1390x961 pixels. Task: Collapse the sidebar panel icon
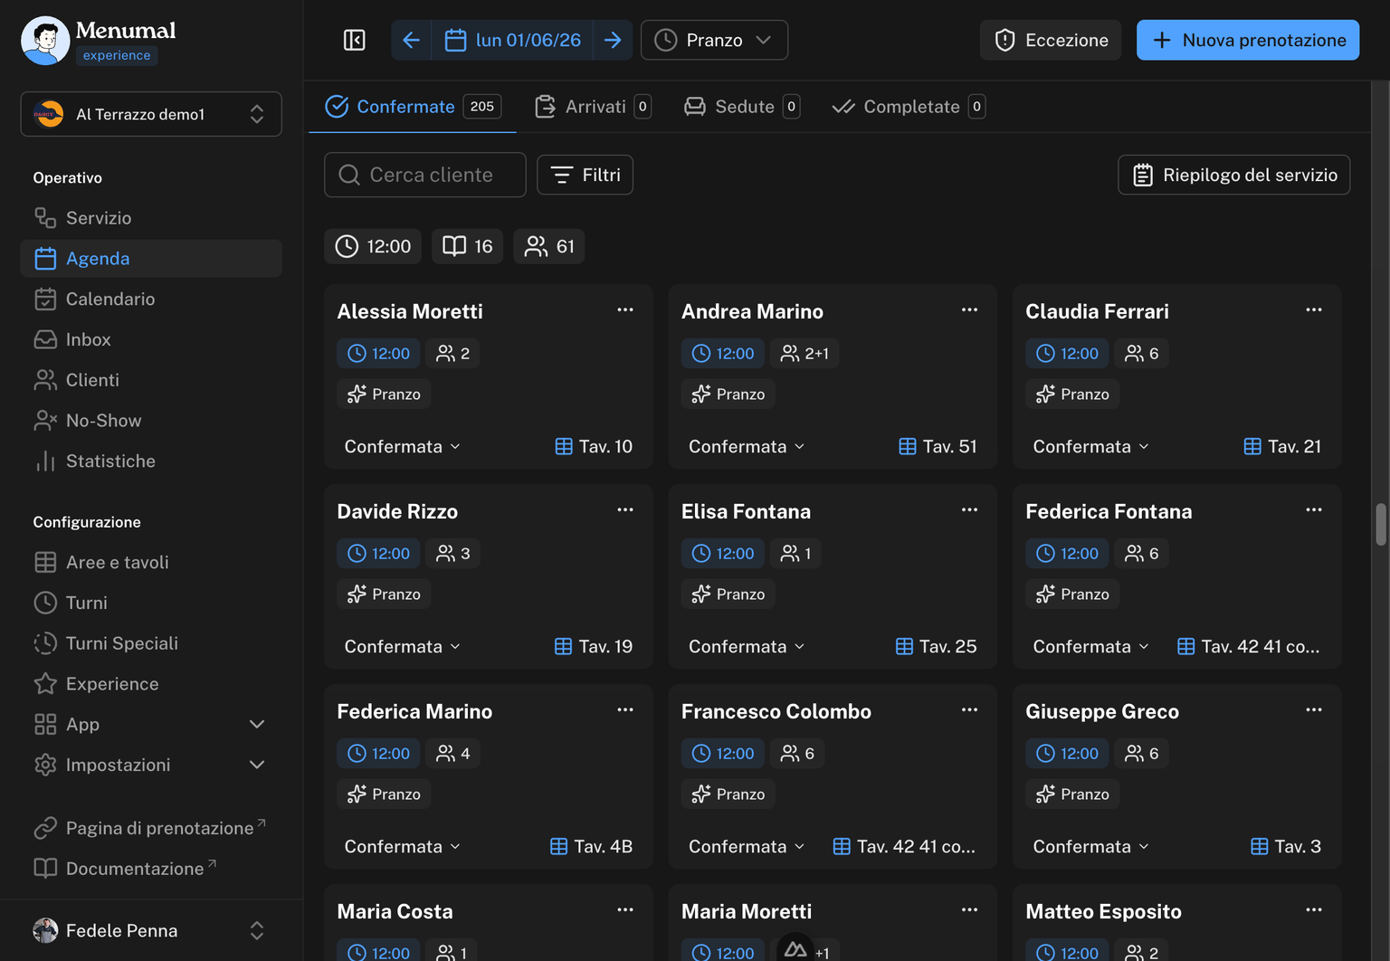355,40
